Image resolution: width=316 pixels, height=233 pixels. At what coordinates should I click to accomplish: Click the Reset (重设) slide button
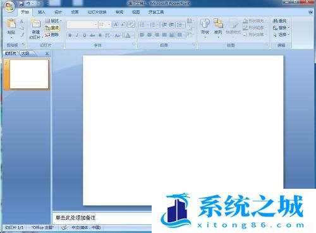tap(52, 28)
